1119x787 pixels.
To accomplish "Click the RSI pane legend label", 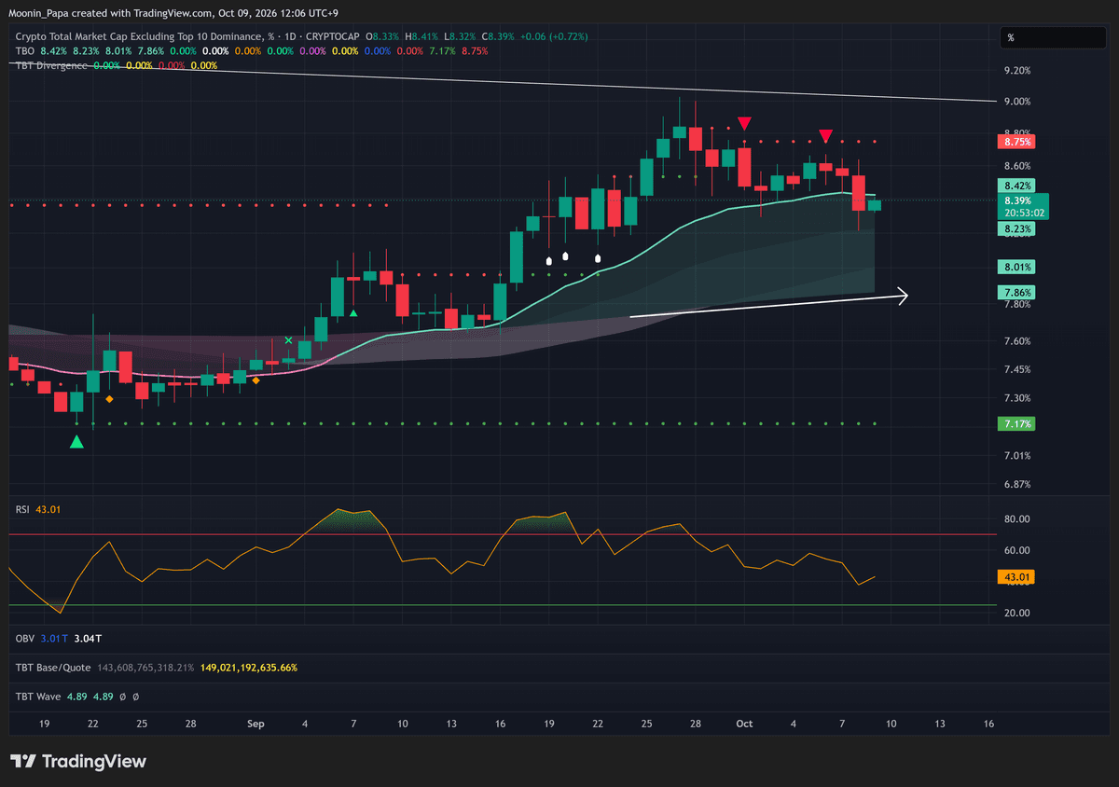I will pos(23,509).
